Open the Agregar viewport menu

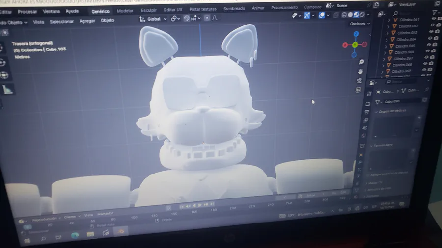[87, 21]
